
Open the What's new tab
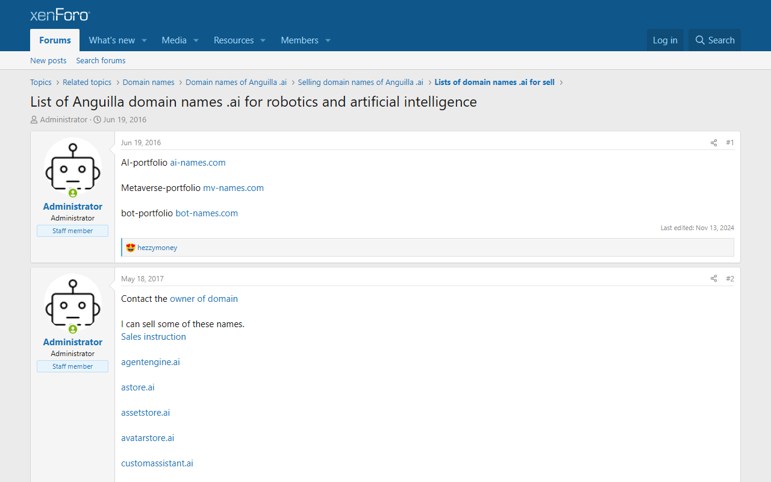111,40
